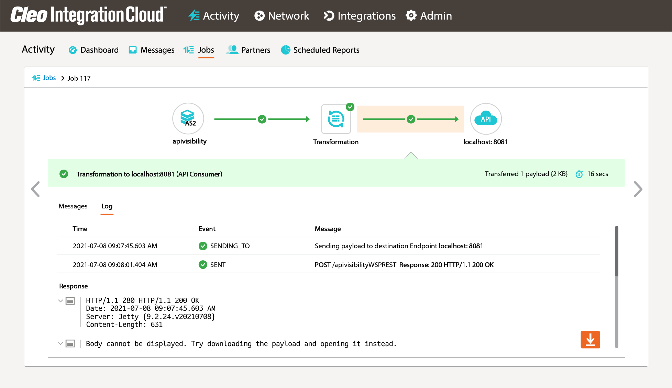Click the Network globe icon
This screenshot has height=388, width=672.
pos(259,16)
